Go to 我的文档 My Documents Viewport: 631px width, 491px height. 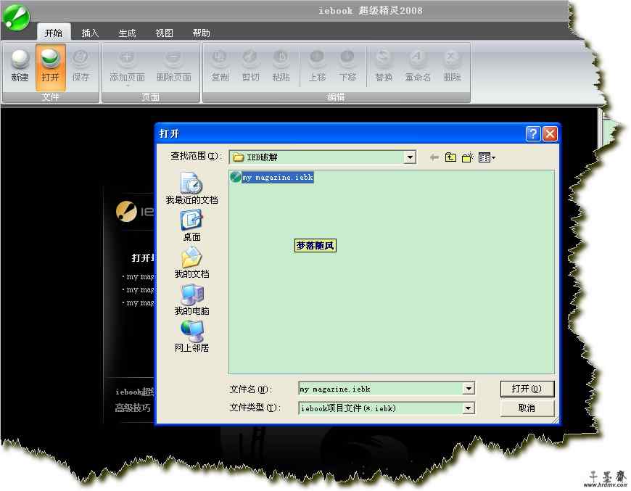[x=191, y=263]
